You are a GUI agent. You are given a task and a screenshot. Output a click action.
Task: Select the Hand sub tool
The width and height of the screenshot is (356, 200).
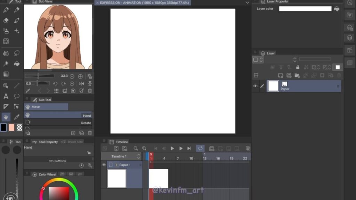[x=58, y=115]
